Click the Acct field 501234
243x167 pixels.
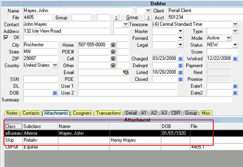pos(205,17)
